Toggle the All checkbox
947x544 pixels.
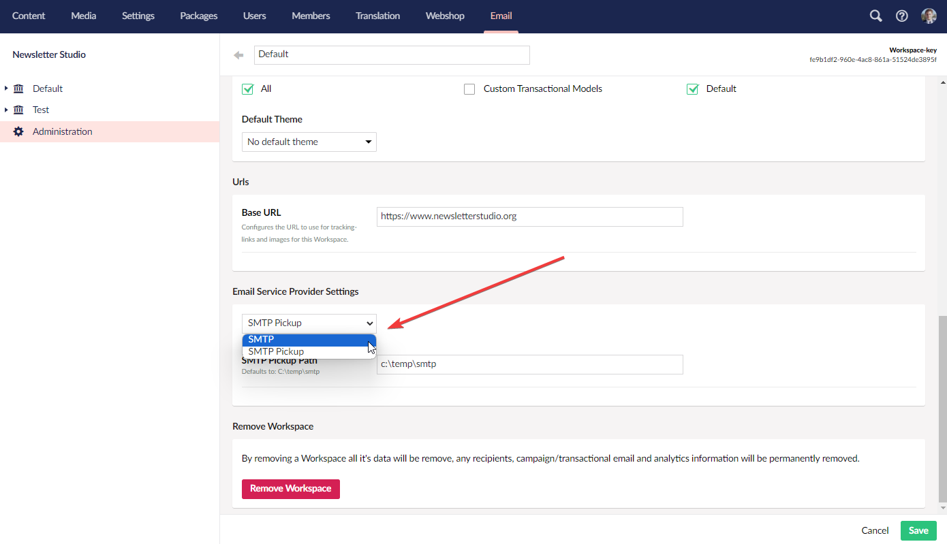248,89
